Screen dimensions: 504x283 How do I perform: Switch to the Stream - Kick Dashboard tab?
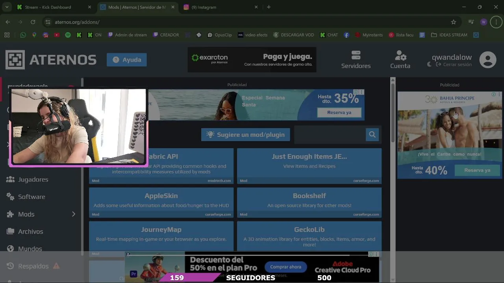click(x=54, y=7)
